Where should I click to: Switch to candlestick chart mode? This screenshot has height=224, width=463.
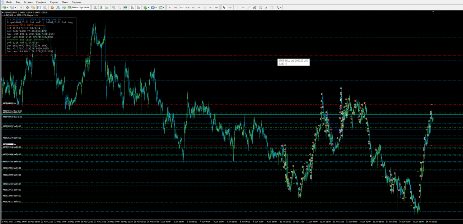click(x=101, y=7)
